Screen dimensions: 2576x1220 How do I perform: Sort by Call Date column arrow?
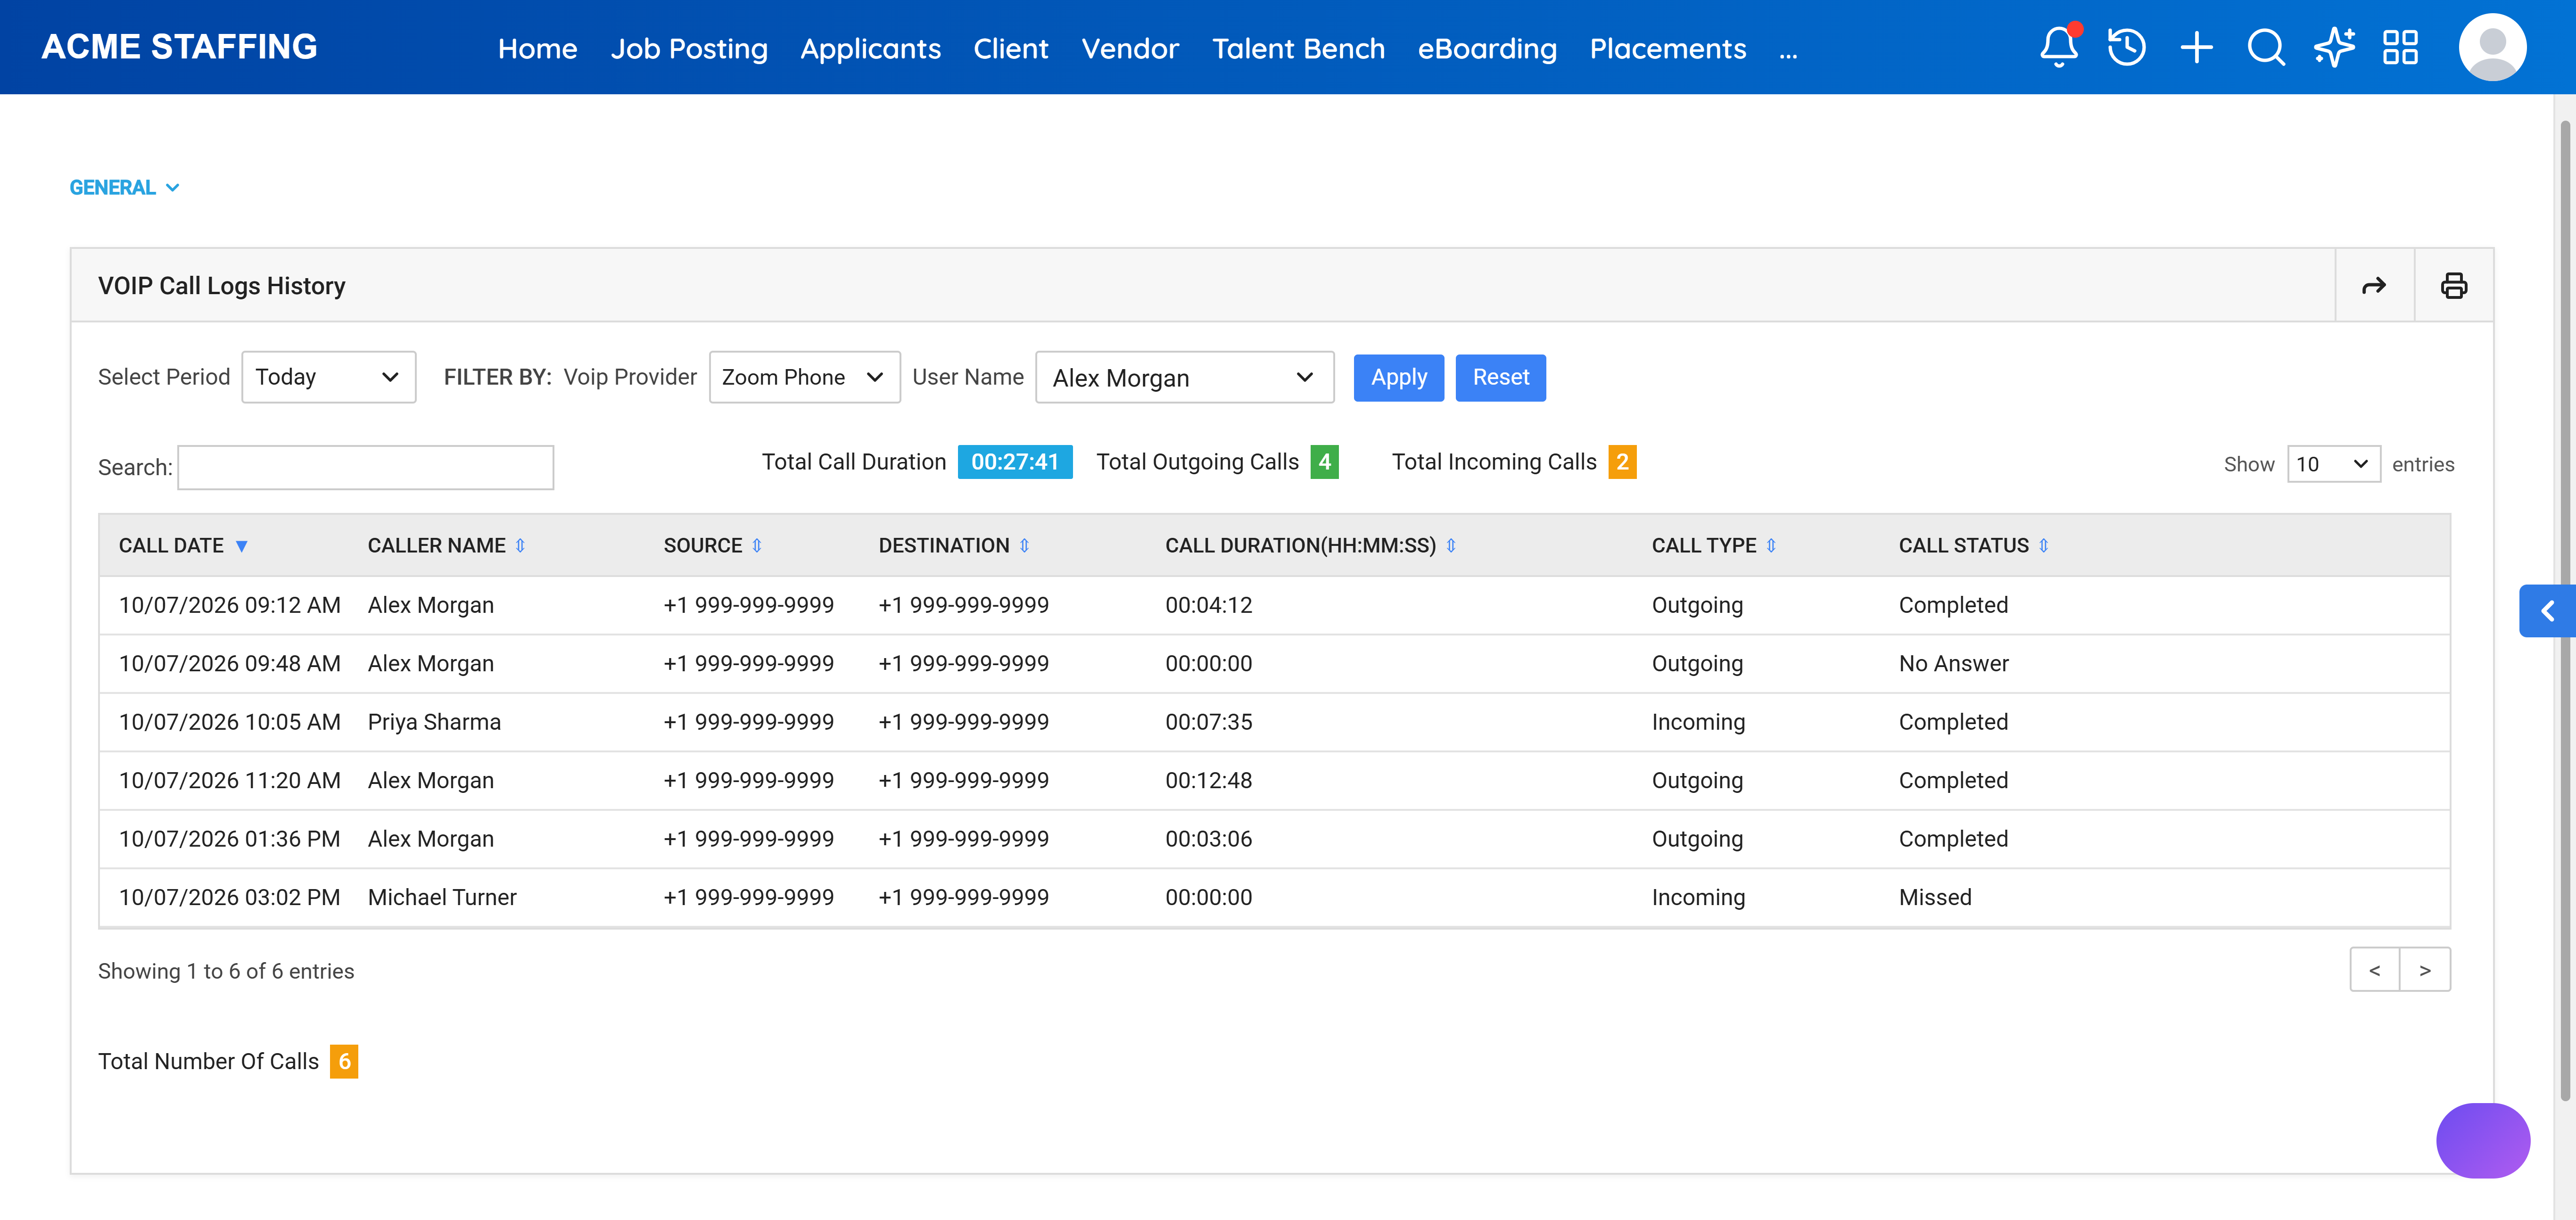pyautogui.click(x=241, y=546)
